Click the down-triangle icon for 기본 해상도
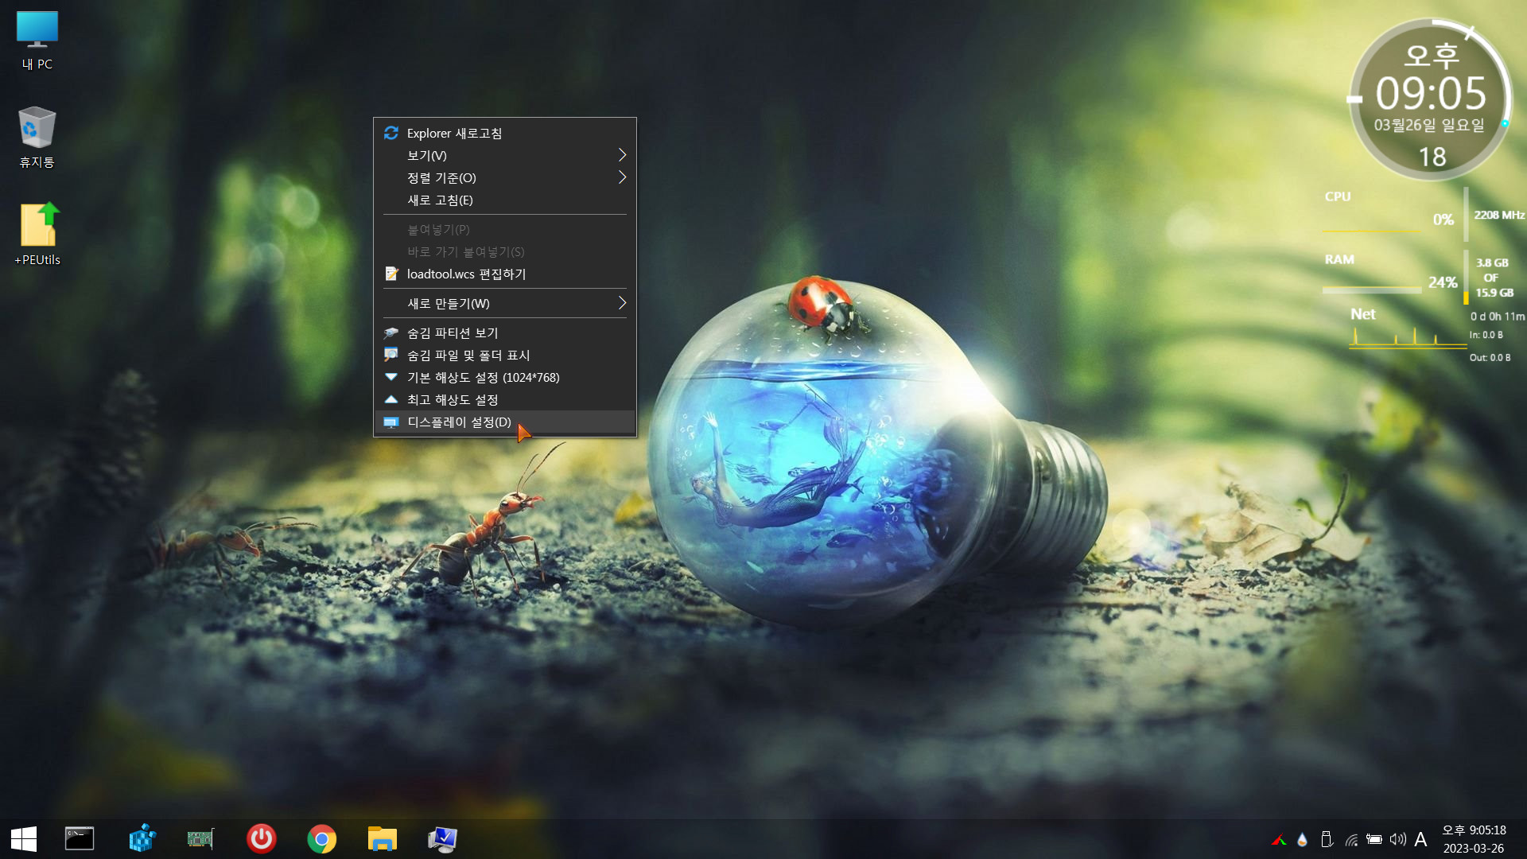This screenshot has width=1527, height=859. click(x=390, y=377)
